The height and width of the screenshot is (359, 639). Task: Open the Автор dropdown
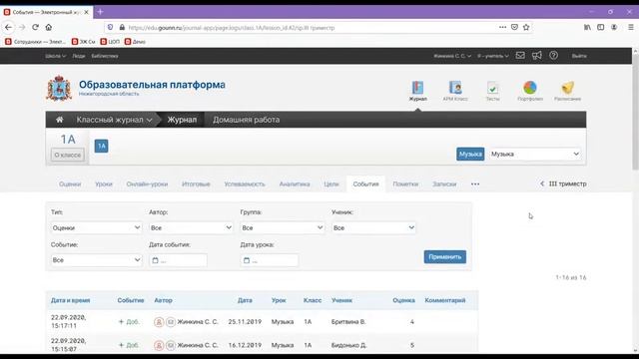click(191, 228)
